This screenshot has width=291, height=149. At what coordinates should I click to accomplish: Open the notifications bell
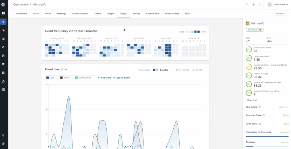click(x=260, y=5)
